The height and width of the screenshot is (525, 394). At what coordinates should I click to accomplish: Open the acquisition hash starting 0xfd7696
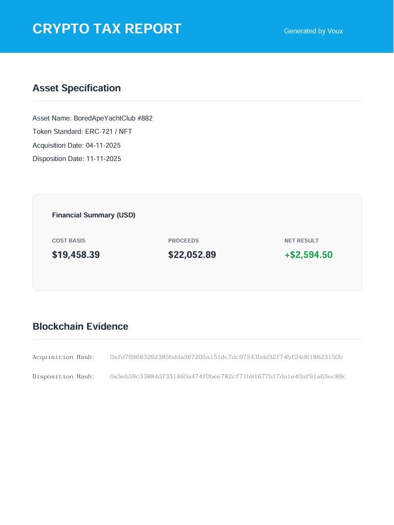[x=226, y=357]
